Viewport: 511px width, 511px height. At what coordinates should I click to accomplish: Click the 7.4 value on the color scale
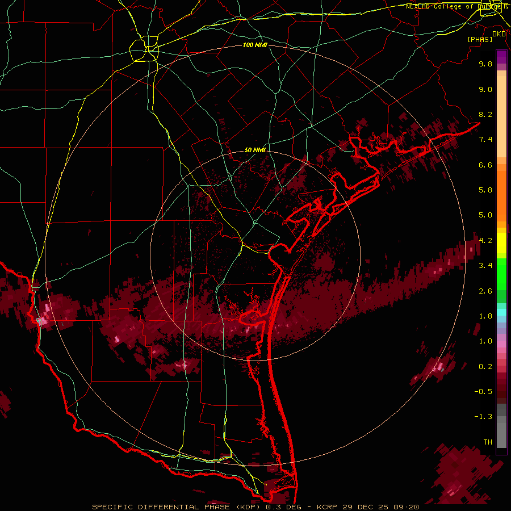pos(485,140)
